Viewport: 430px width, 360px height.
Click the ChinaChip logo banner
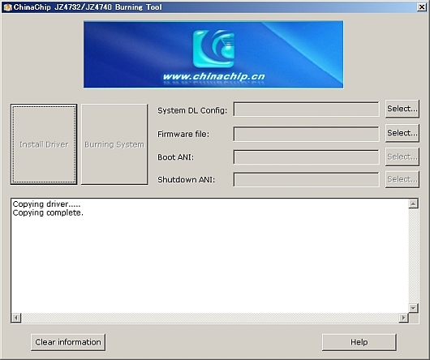pyautogui.click(x=213, y=54)
